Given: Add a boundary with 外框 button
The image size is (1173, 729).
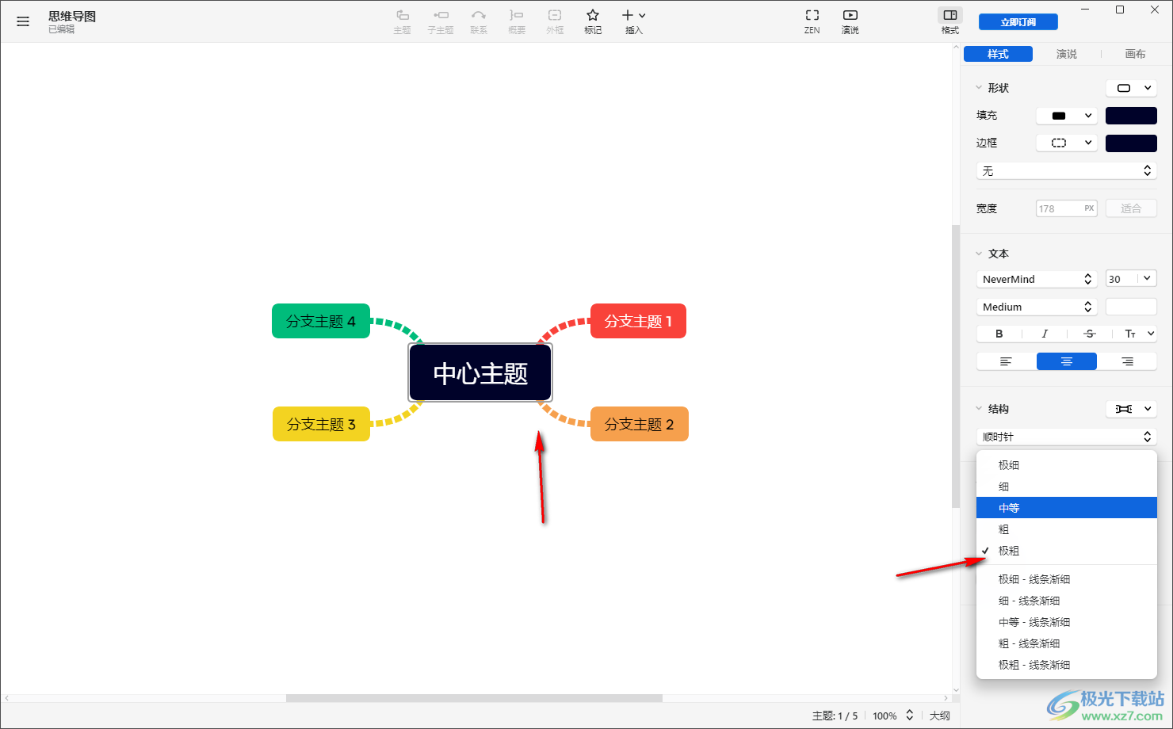Looking at the screenshot, I should pyautogui.click(x=555, y=21).
